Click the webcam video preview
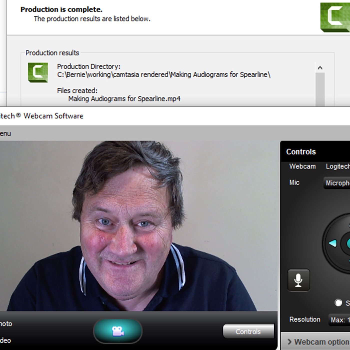The image size is (350, 350). click(x=138, y=226)
